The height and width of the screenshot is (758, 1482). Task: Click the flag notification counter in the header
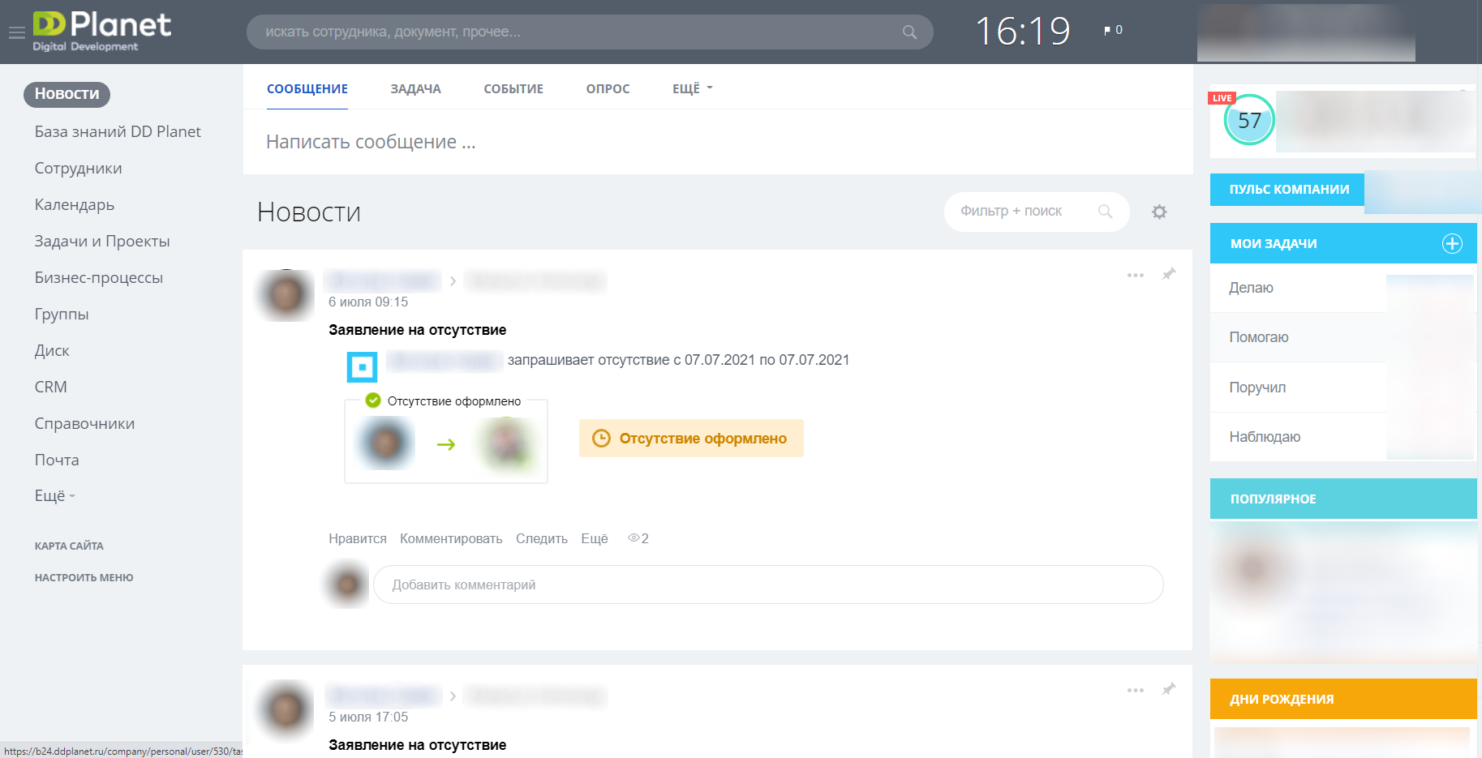tap(1113, 30)
